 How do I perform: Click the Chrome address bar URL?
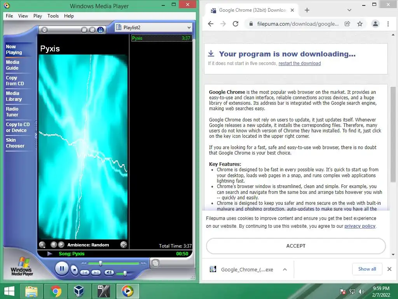(x=297, y=24)
